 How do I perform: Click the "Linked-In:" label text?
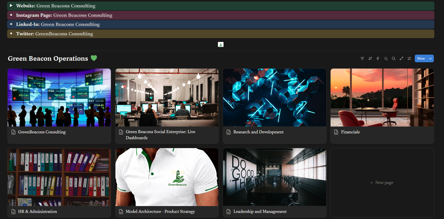28,24
